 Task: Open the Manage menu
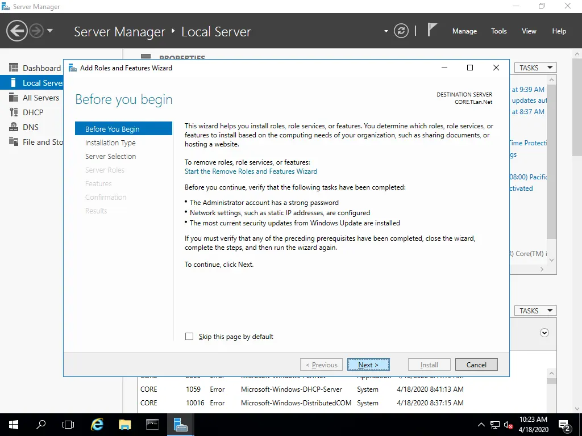pos(464,31)
